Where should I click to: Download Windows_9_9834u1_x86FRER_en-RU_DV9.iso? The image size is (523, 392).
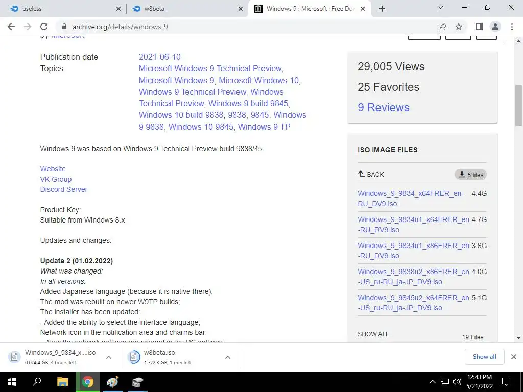[x=413, y=251]
